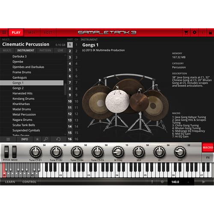Select Madal Drums instrument

(32, 109)
